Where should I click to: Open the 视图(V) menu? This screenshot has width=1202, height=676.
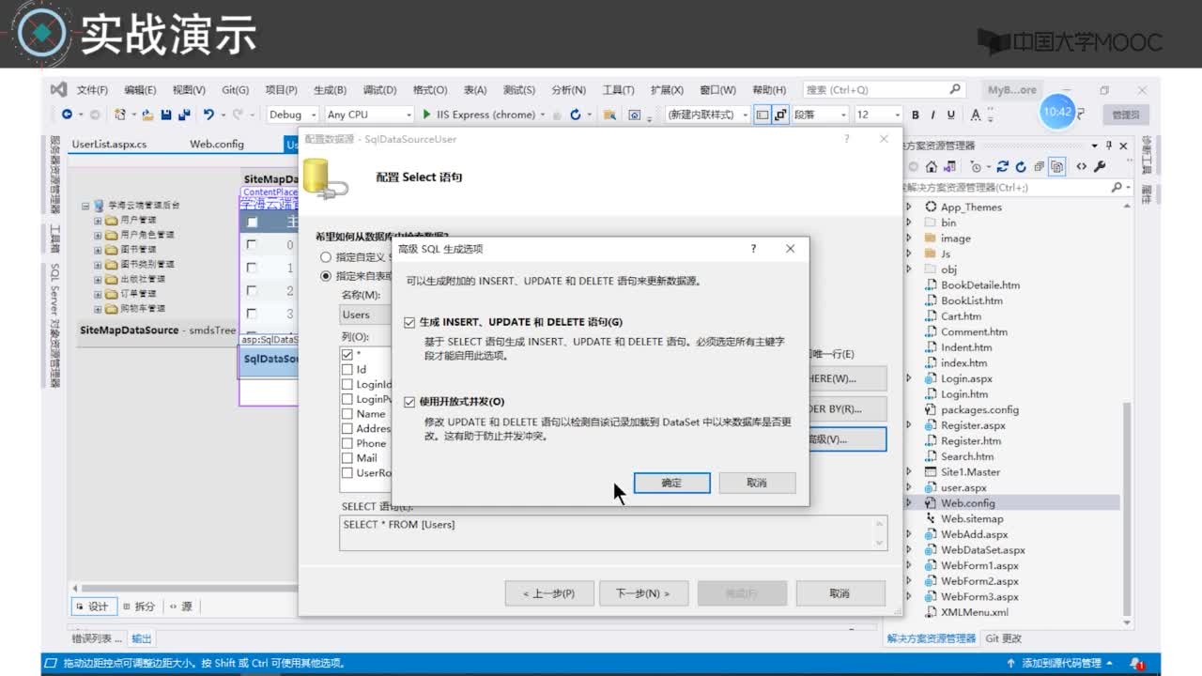(189, 90)
